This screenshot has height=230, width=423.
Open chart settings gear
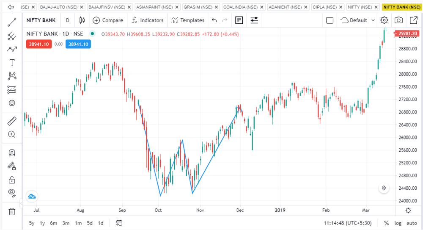[384, 20]
